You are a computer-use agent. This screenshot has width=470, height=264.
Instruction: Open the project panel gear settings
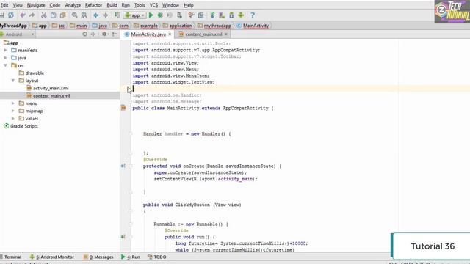105,34
